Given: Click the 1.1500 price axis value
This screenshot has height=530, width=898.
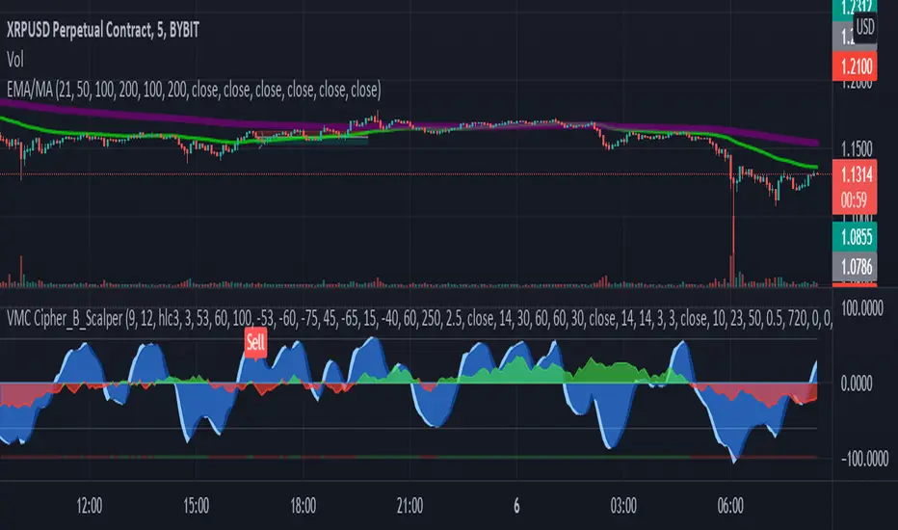Looking at the screenshot, I should pyautogui.click(x=857, y=149).
